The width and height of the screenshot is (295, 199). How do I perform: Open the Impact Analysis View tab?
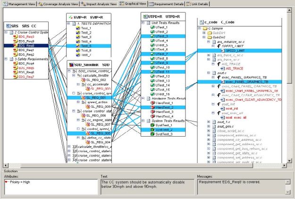pyautogui.click(x=97, y=3)
